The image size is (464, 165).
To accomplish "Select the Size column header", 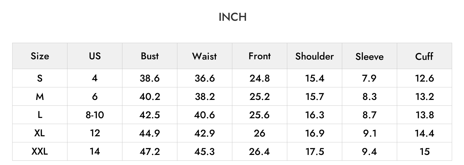I will tap(40, 56).
